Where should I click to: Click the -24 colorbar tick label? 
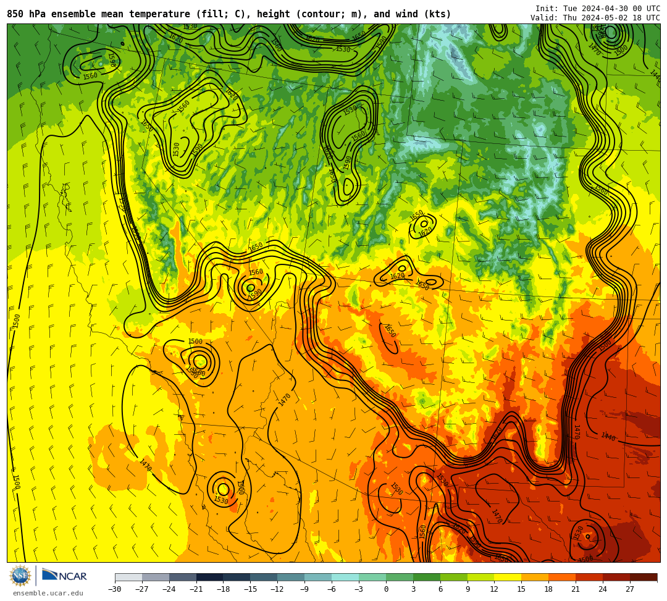(169, 589)
